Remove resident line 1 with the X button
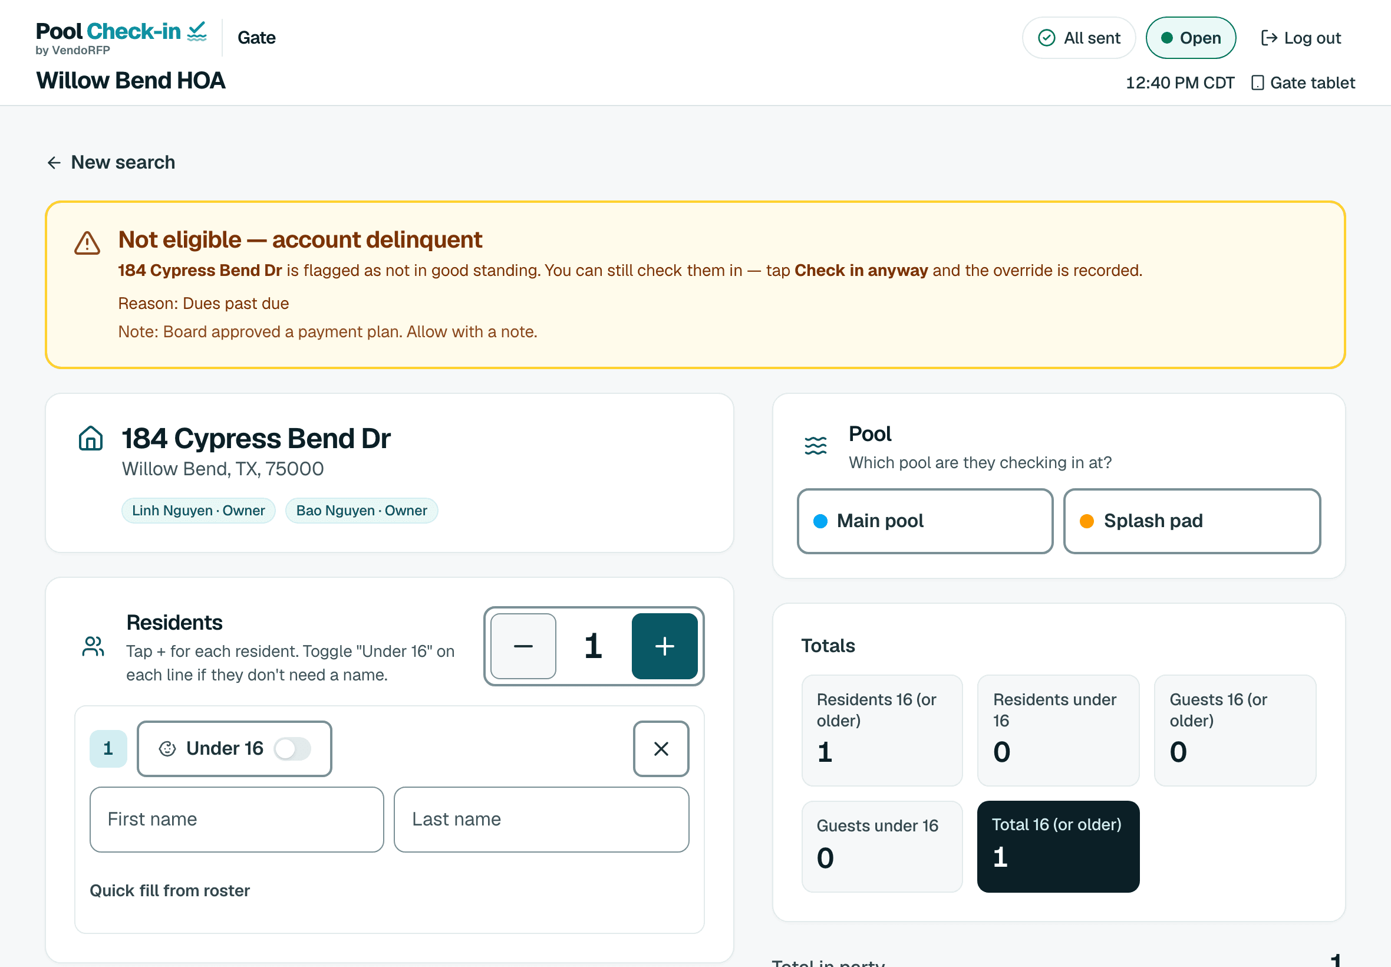Viewport: 1391px width, 967px height. click(661, 749)
